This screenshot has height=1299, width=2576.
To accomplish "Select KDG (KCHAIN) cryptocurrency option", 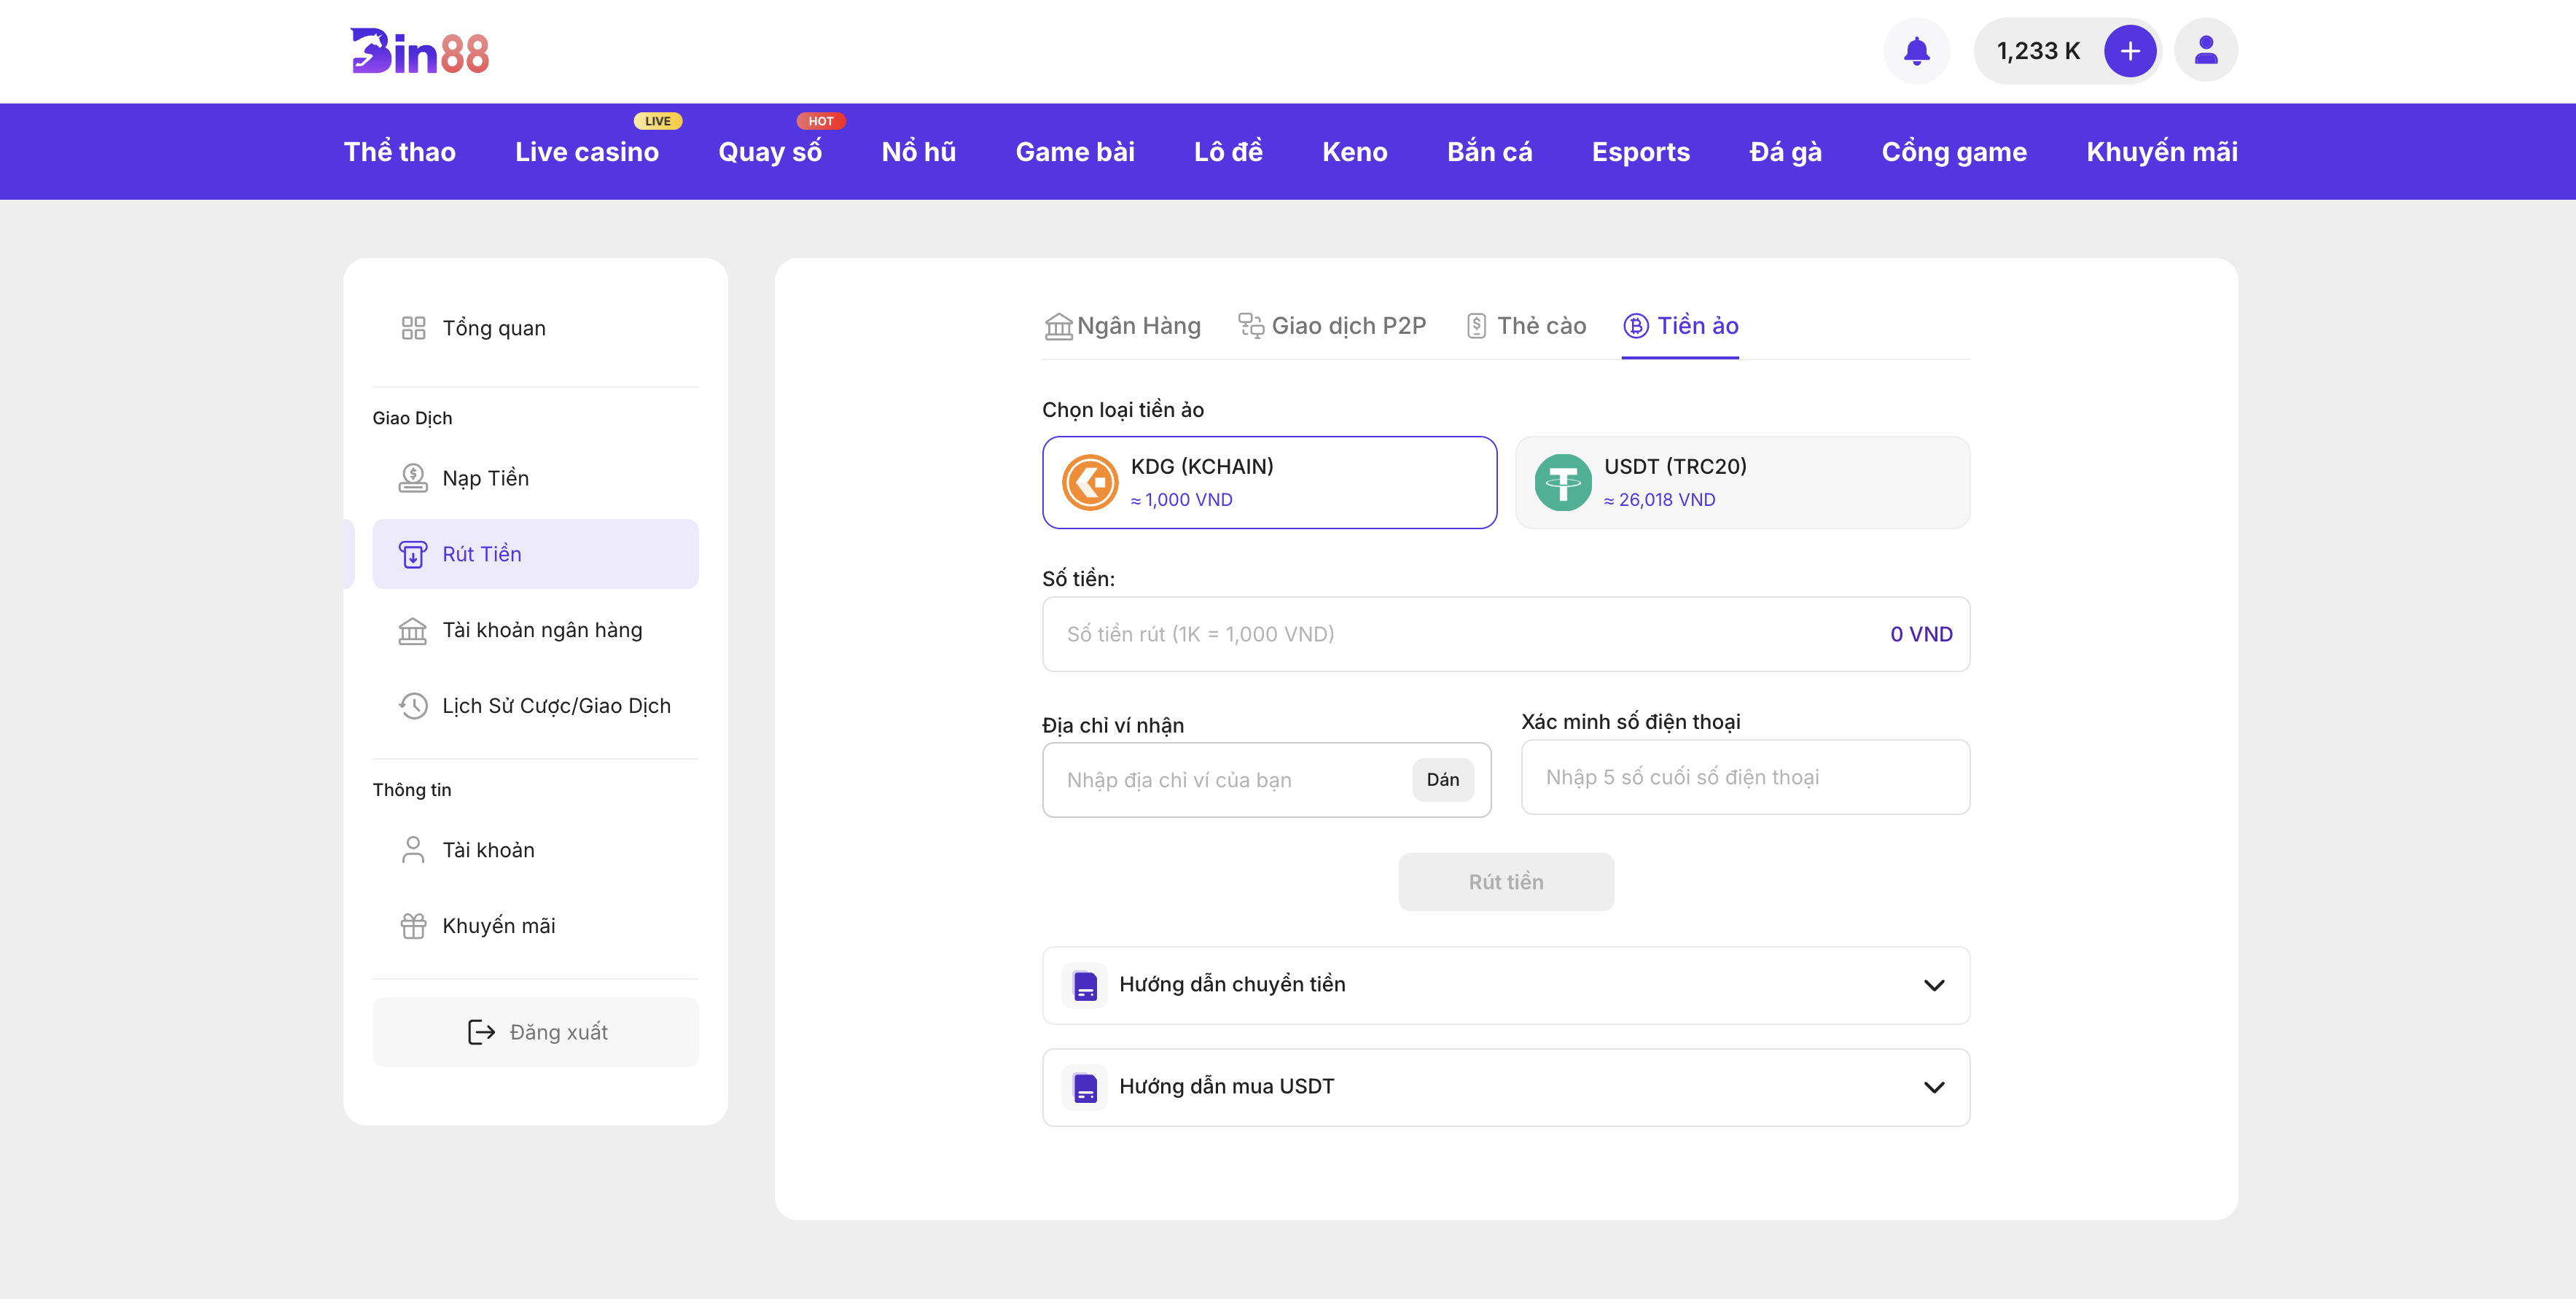I will pyautogui.click(x=1269, y=483).
